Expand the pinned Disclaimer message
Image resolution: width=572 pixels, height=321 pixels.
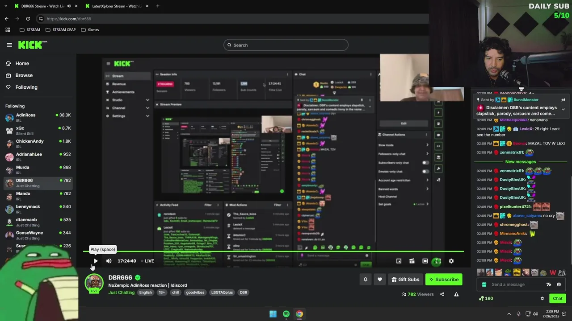(563, 109)
